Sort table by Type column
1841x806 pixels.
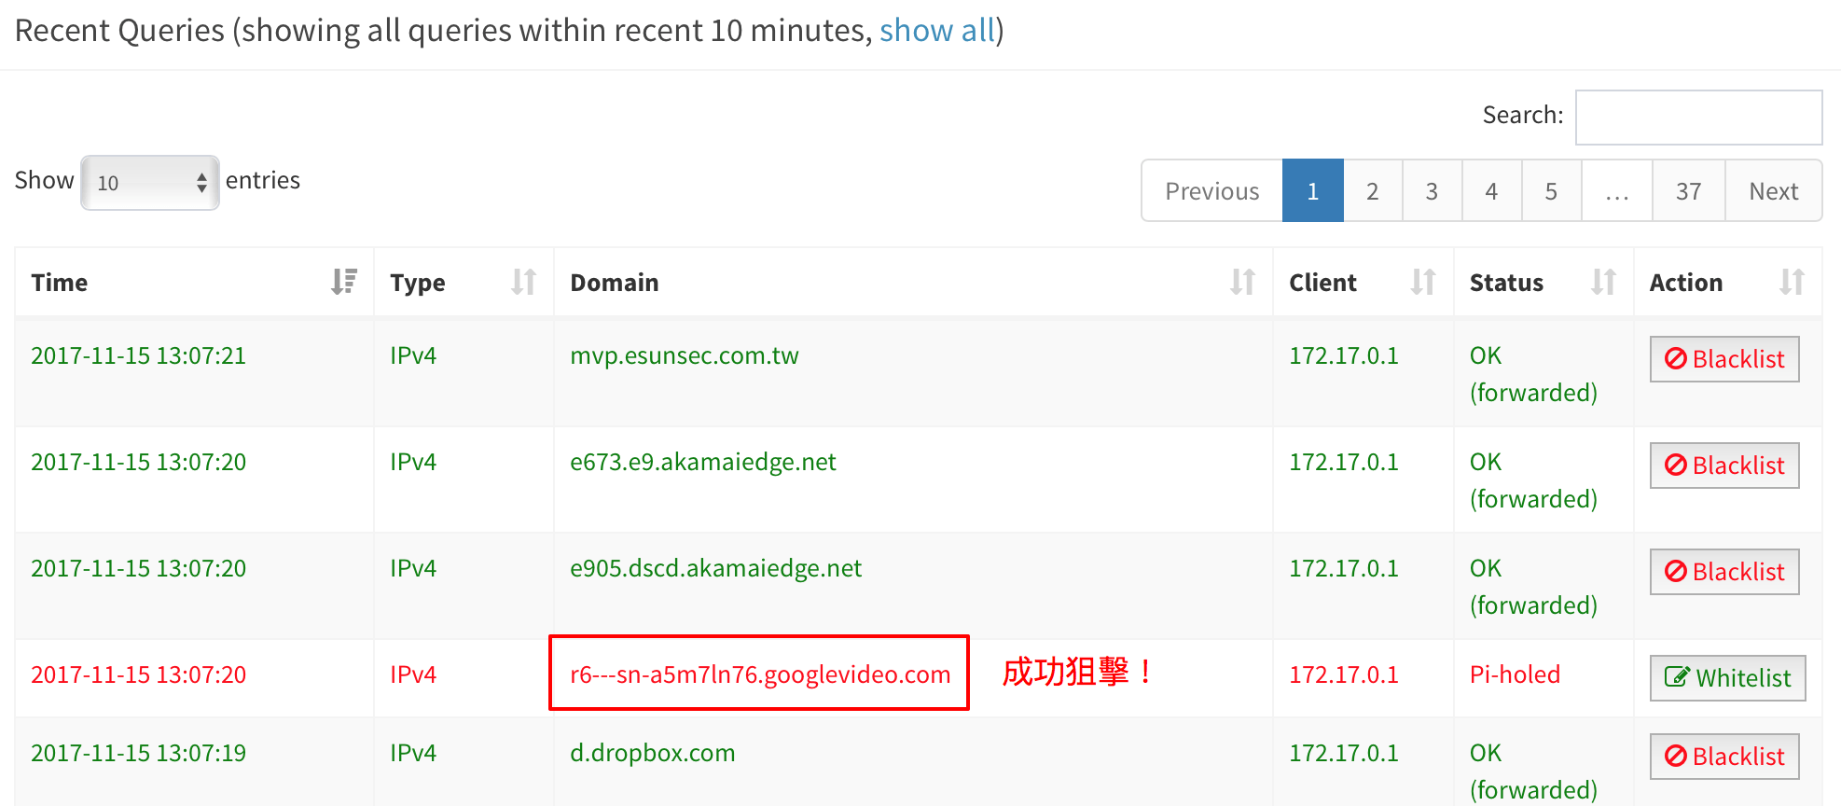coord(523,282)
